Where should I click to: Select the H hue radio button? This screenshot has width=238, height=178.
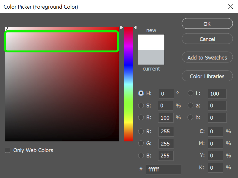[x=141, y=93]
